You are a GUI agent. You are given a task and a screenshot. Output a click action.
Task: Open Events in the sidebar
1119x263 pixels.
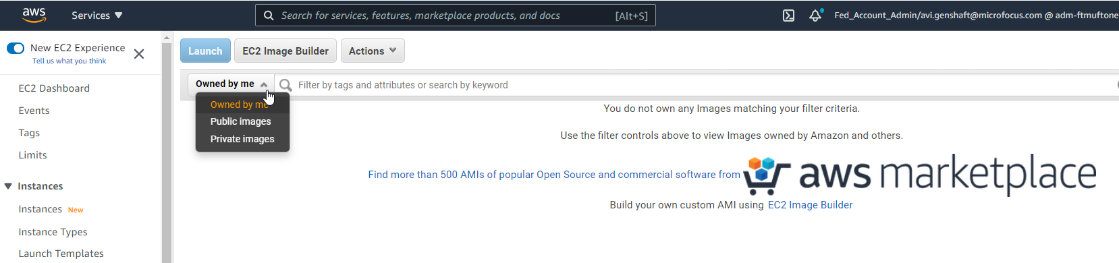point(34,111)
